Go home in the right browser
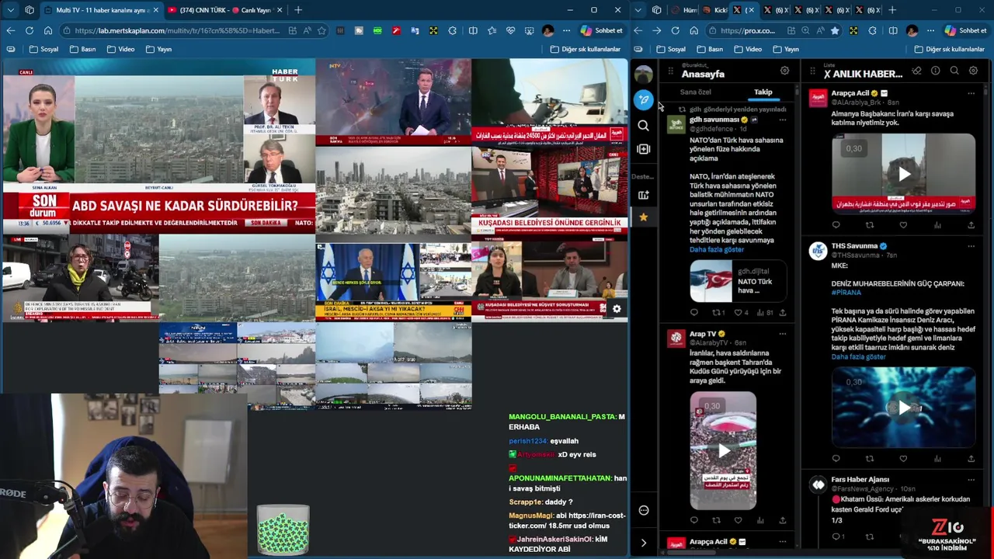Screen dimensions: 994x559 point(693,30)
